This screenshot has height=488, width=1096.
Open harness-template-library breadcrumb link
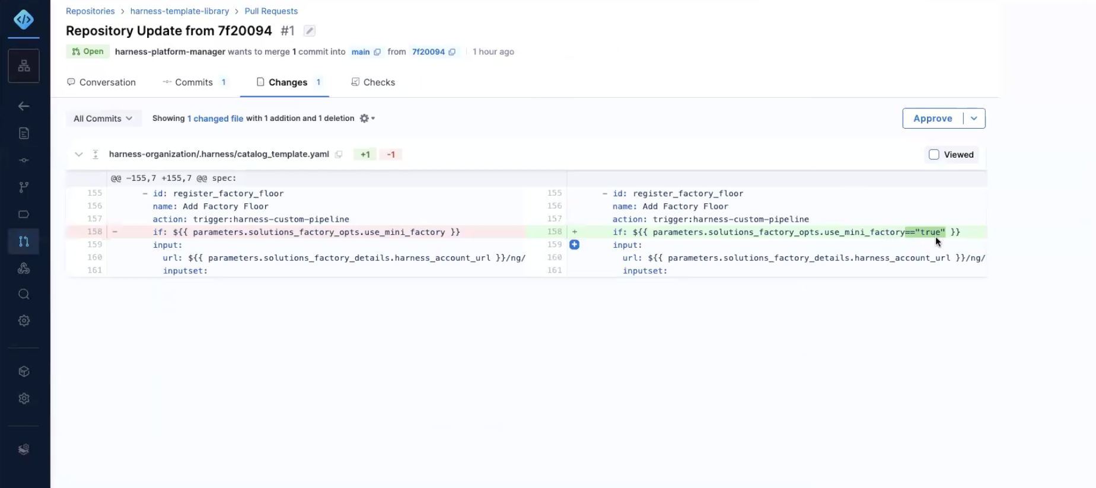180,11
